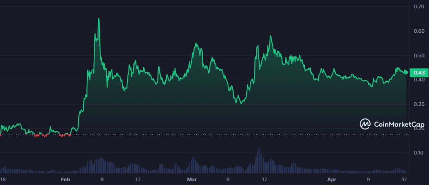
Task: Click the 0.50 price axis label
Action: (x=419, y=55)
